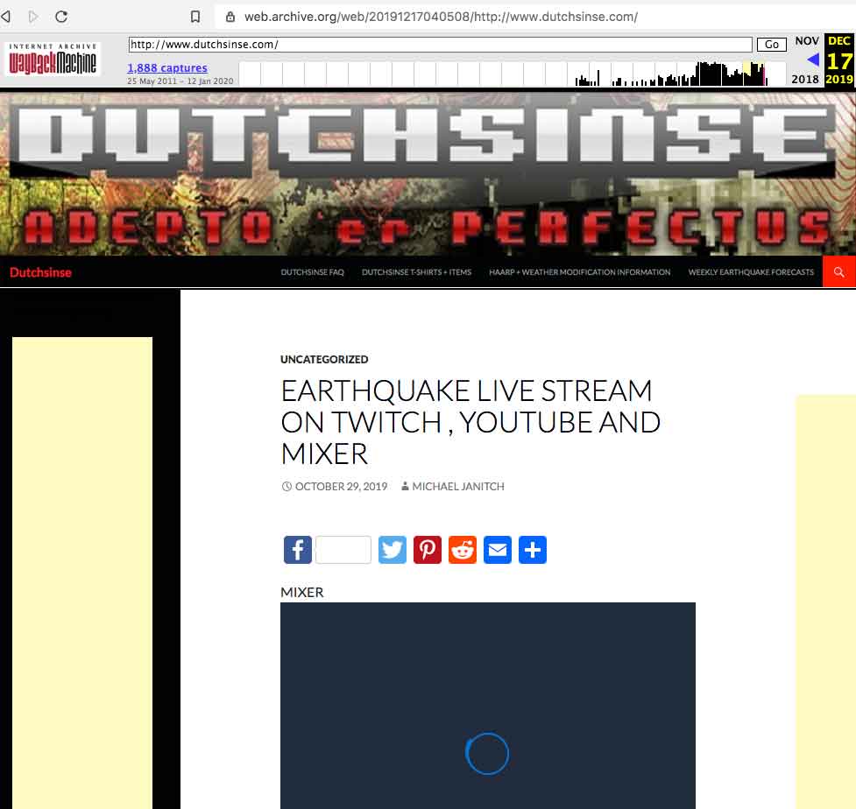The height and width of the screenshot is (809, 856).
Task: Share the post on Reddit
Action: tap(463, 550)
